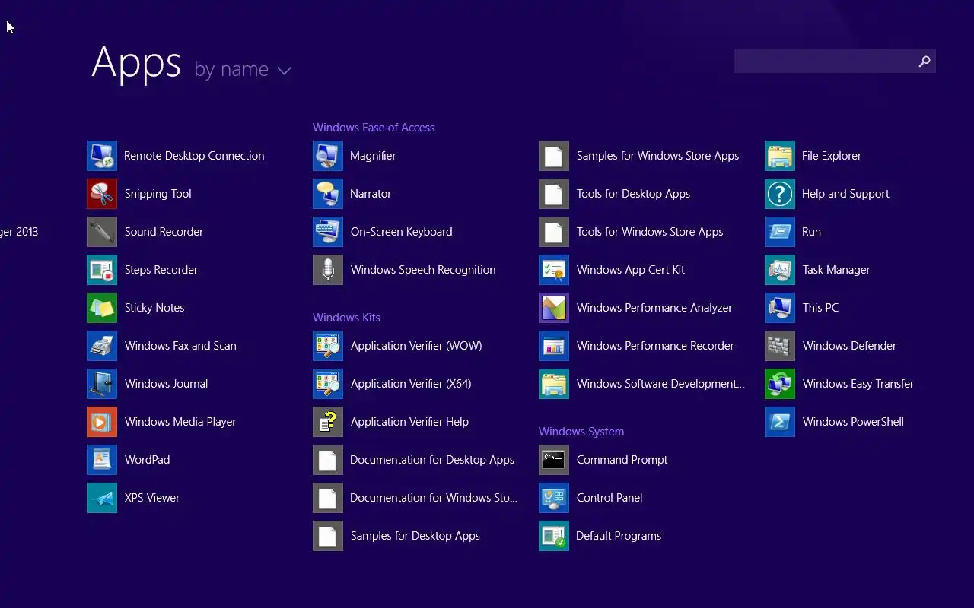
Task: Open Windows Journal icon
Action: pyautogui.click(x=102, y=384)
